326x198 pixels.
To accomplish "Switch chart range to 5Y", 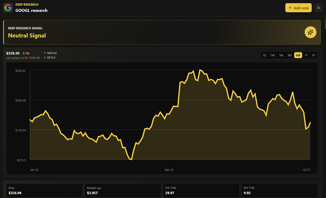I will click(313, 55).
